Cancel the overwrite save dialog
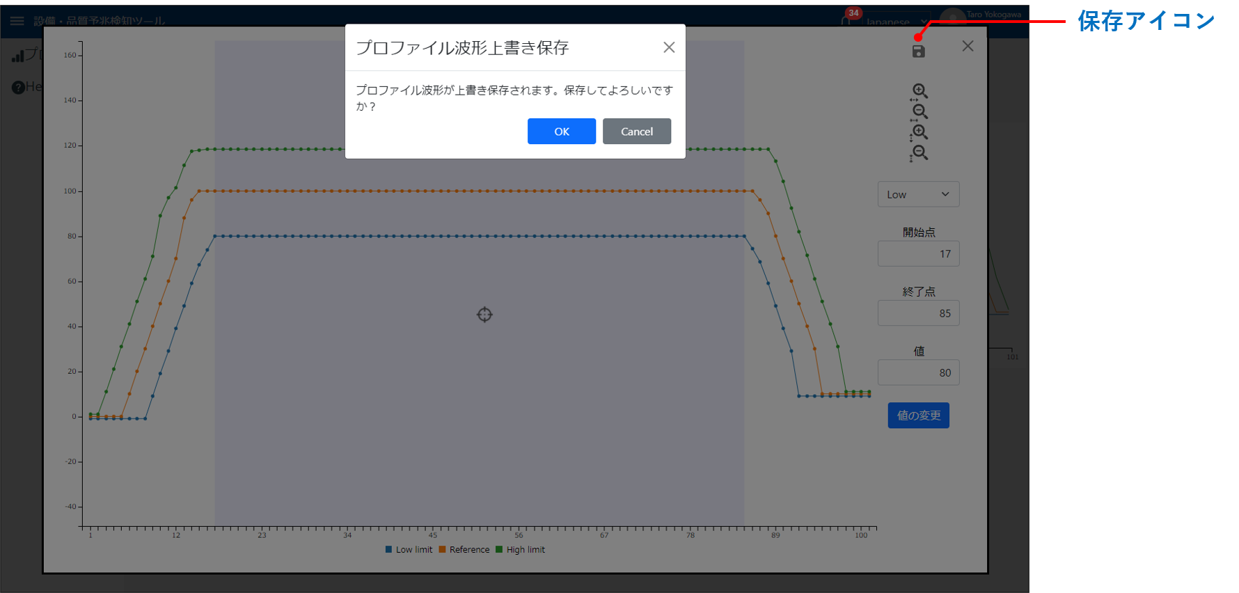The height and width of the screenshot is (593, 1239). (x=637, y=132)
